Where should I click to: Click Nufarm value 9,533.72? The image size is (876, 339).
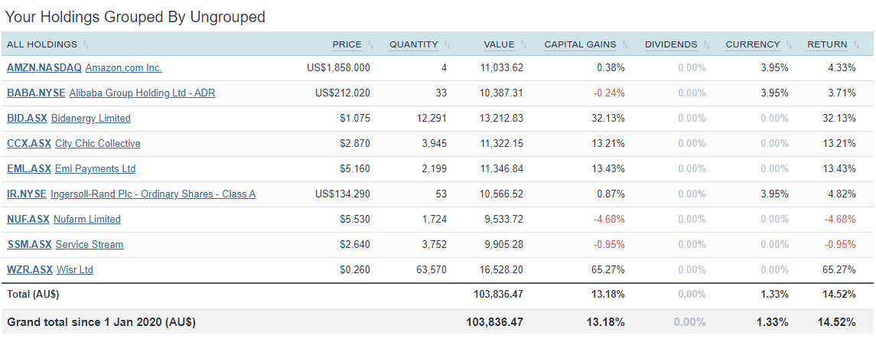click(504, 220)
